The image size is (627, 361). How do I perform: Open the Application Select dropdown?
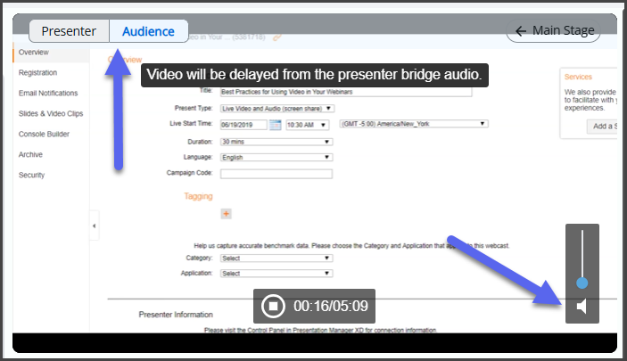pyautogui.click(x=276, y=274)
